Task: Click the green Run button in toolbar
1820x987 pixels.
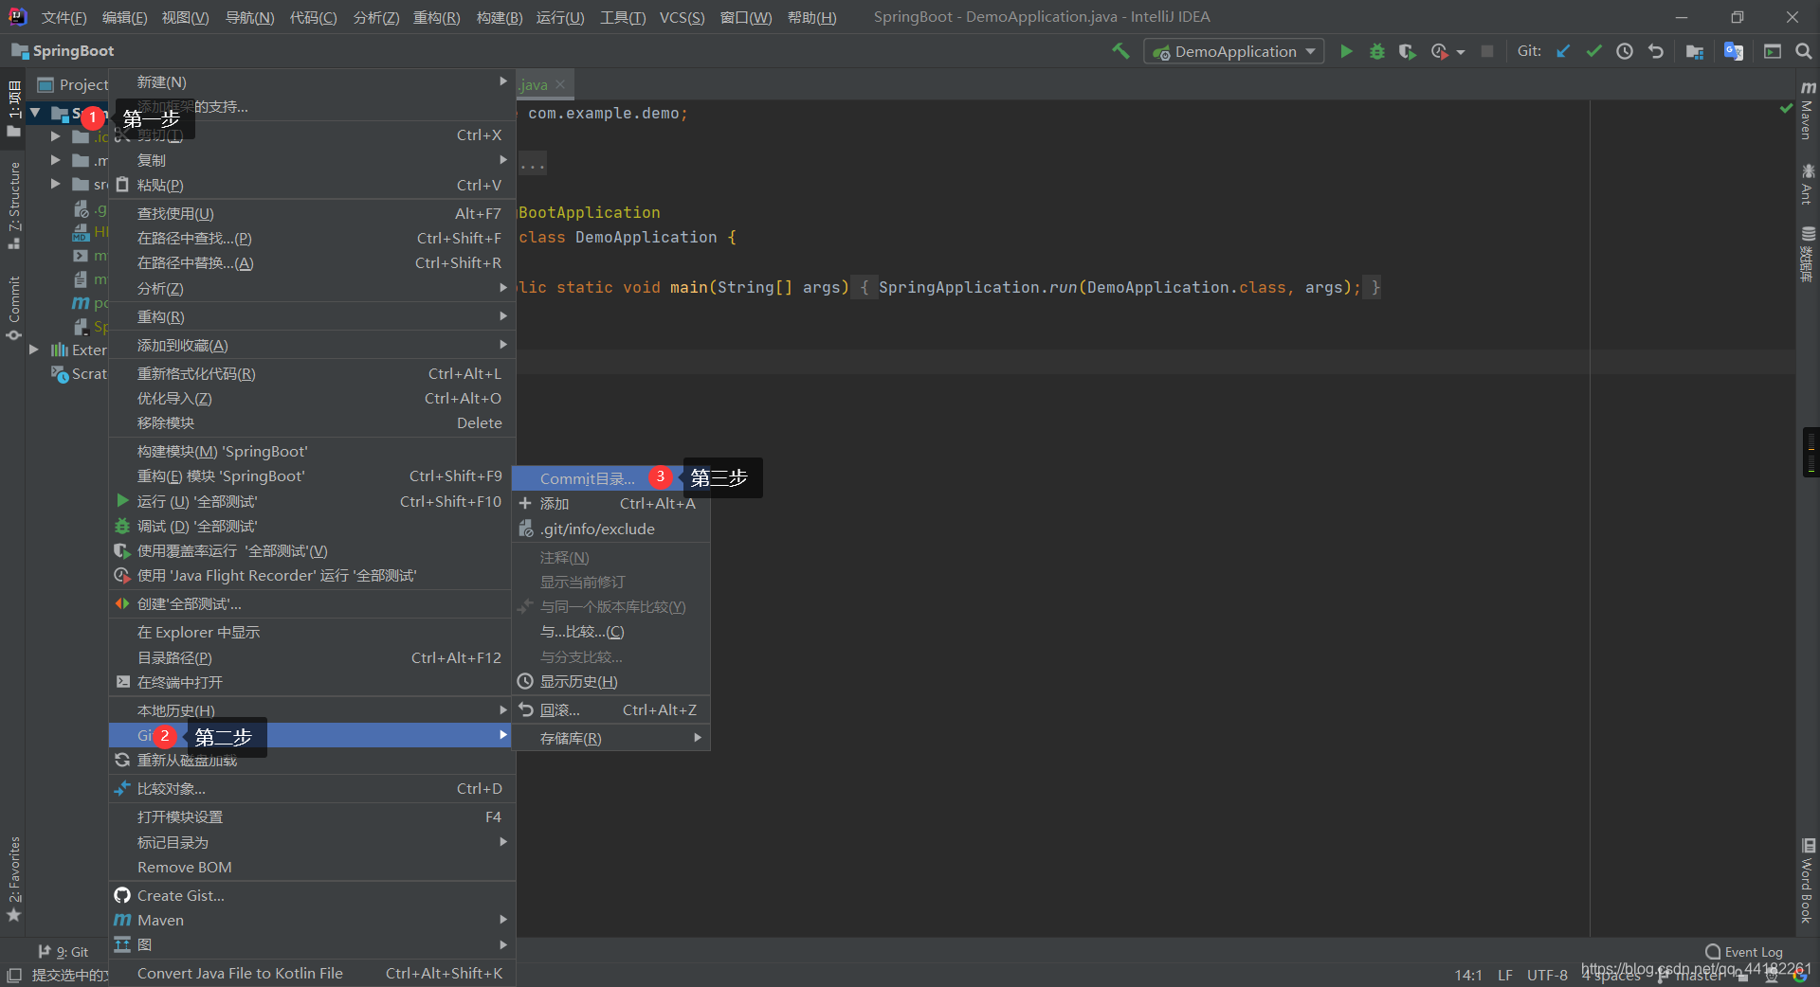Action: [1346, 51]
